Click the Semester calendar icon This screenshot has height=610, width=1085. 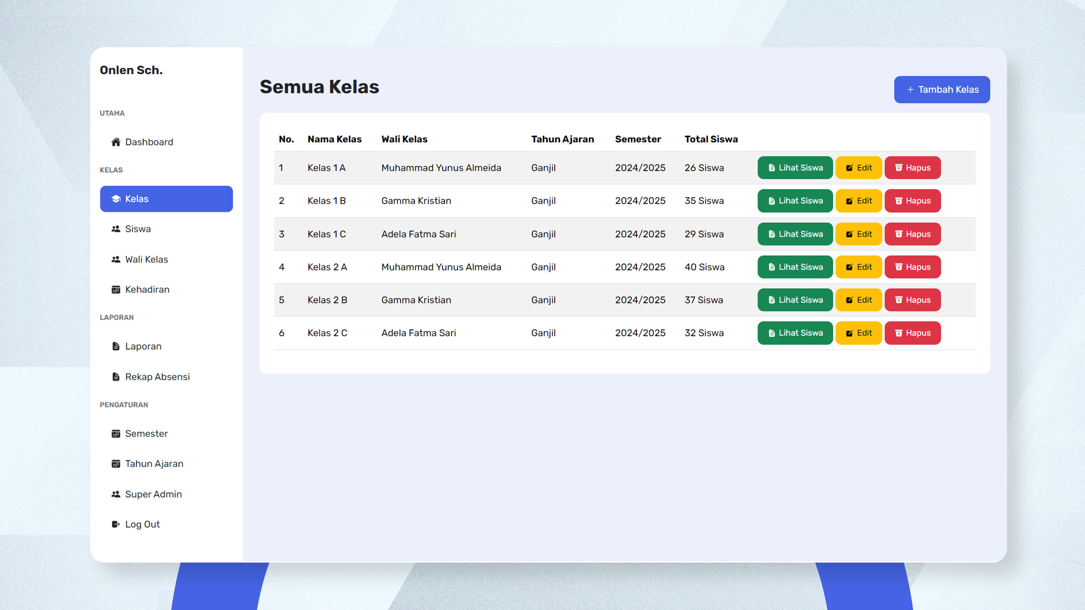(116, 433)
